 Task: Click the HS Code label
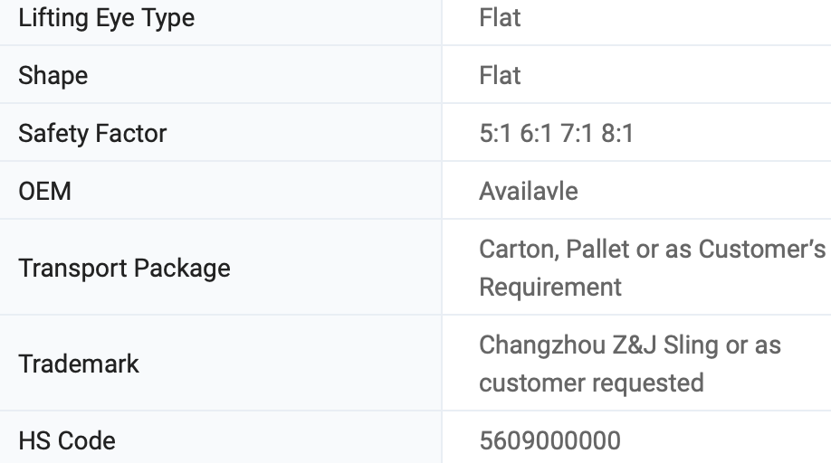[x=67, y=440]
